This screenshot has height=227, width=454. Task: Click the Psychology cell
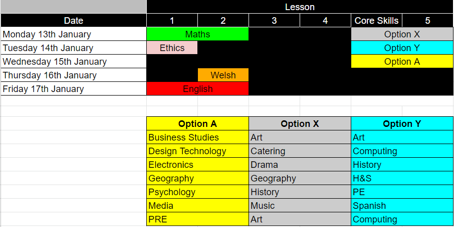pyautogui.click(x=197, y=192)
